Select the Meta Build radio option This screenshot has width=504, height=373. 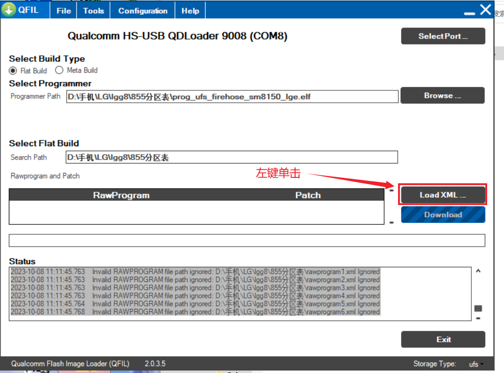coord(59,70)
